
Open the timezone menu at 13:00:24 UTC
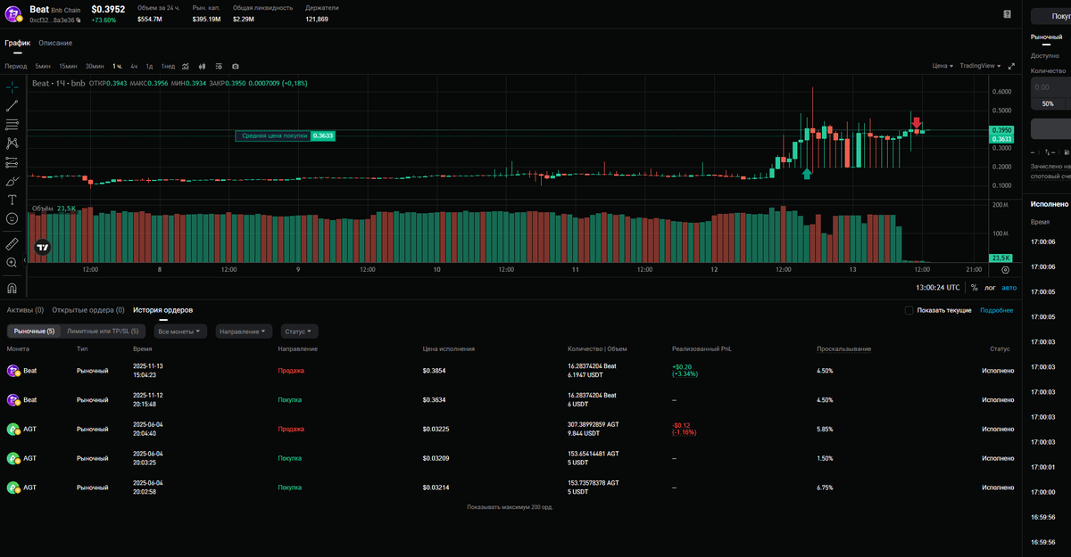(938, 287)
